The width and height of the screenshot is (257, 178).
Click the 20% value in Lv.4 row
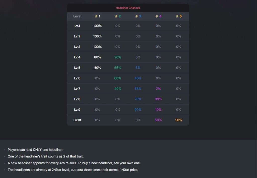(118, 57)
